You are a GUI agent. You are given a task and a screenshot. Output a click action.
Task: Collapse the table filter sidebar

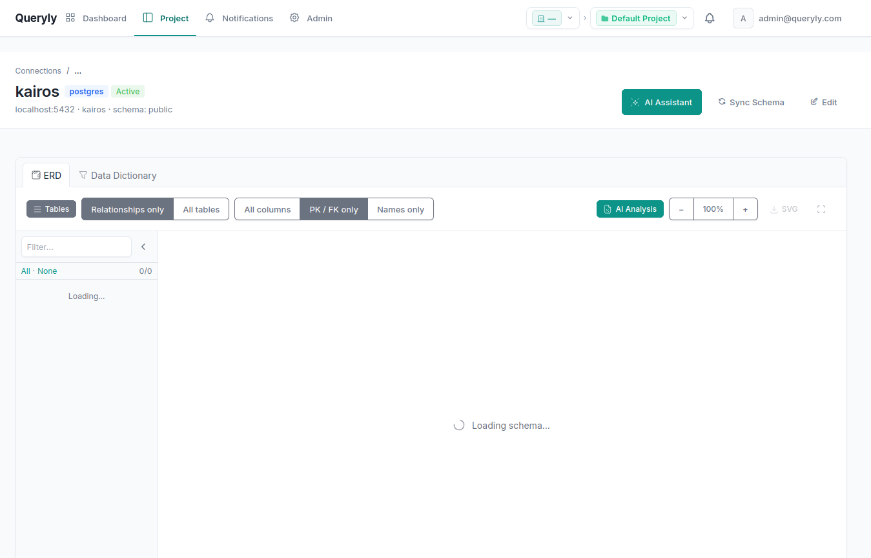pyautogui.click(x=143, y=246)
